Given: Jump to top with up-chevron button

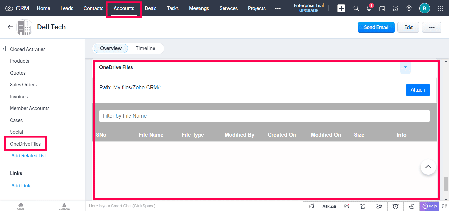Looking at the screenshot, I should (x=428, y=167).
